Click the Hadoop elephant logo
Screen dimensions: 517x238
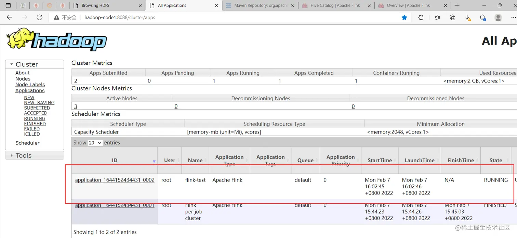click(56, 40)
